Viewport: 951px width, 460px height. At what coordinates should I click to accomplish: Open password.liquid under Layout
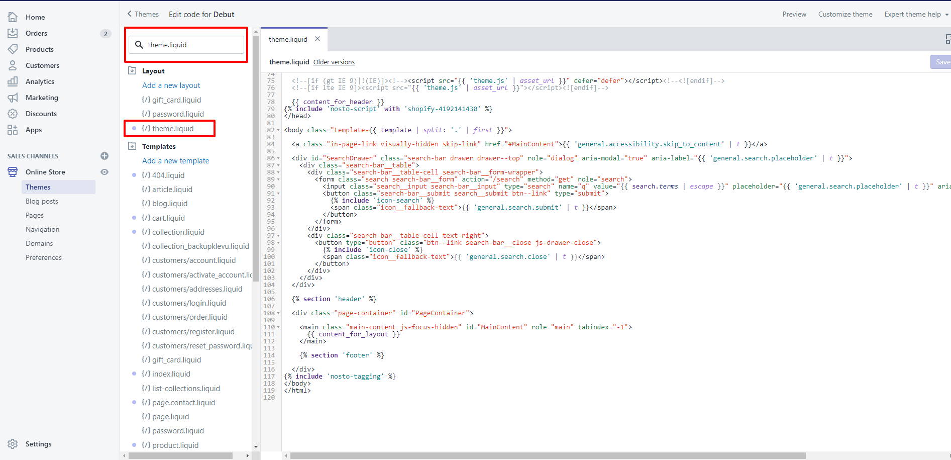point(178,114)
